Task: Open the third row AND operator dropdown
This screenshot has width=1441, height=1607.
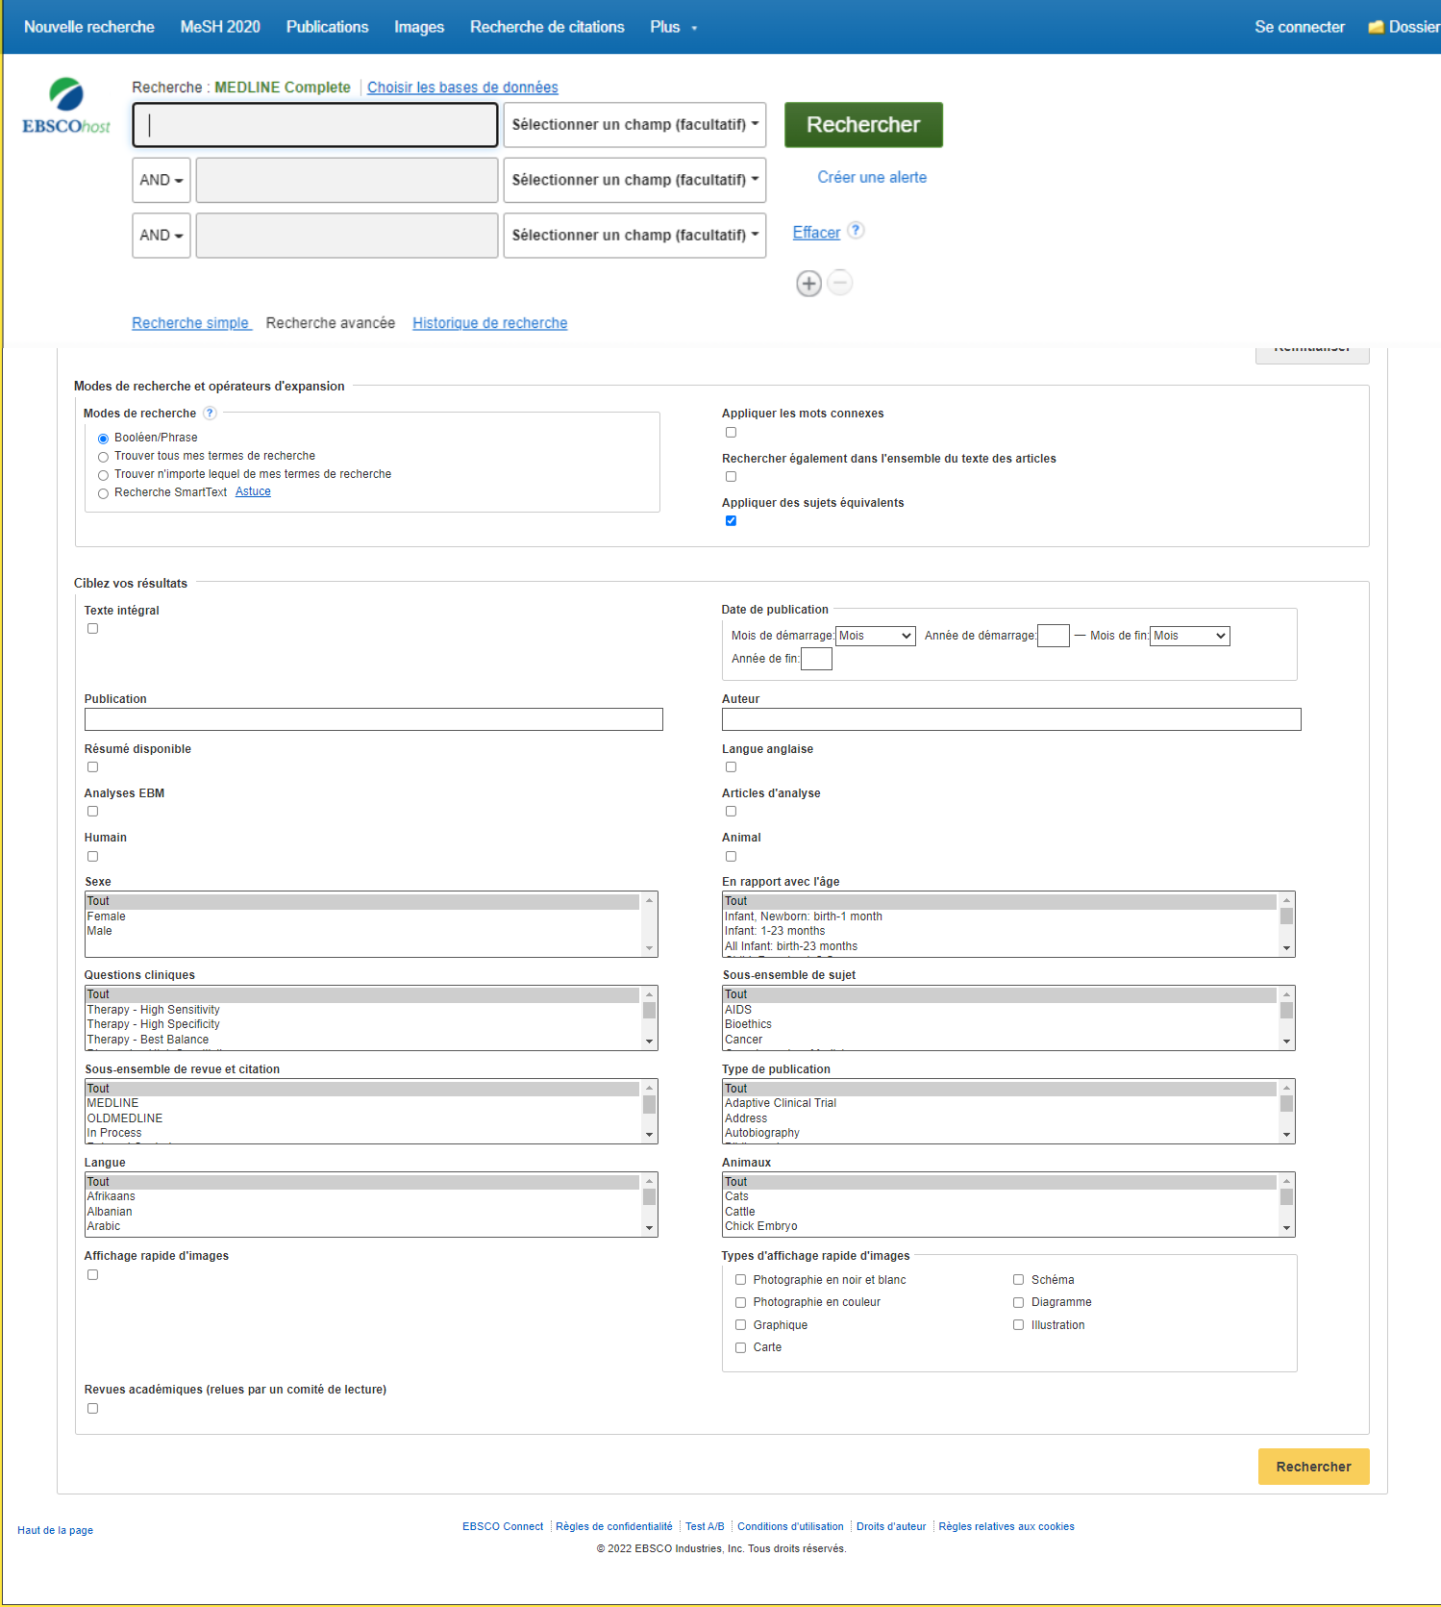Action: point(161,236)
